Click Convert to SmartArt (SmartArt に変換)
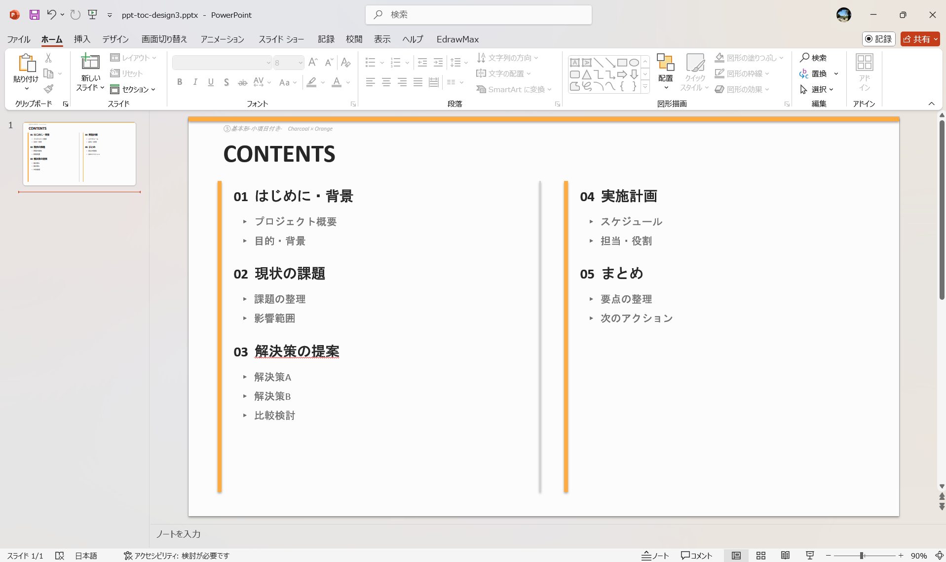Image resolution: width=946 pixels, height=562 pixels. 514,89
